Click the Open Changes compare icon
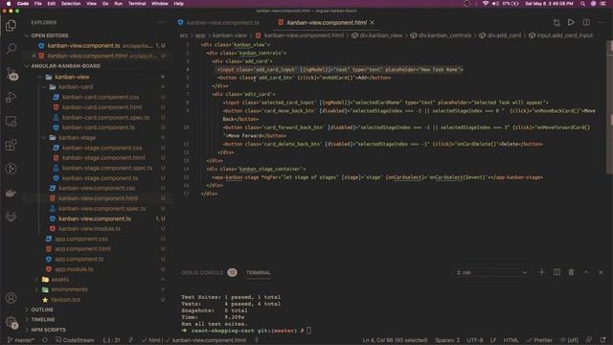This screenshot has height=345, width=613. tap(556, 22)
